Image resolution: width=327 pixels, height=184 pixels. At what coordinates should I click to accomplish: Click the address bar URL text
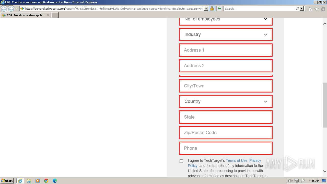[114, 8]
